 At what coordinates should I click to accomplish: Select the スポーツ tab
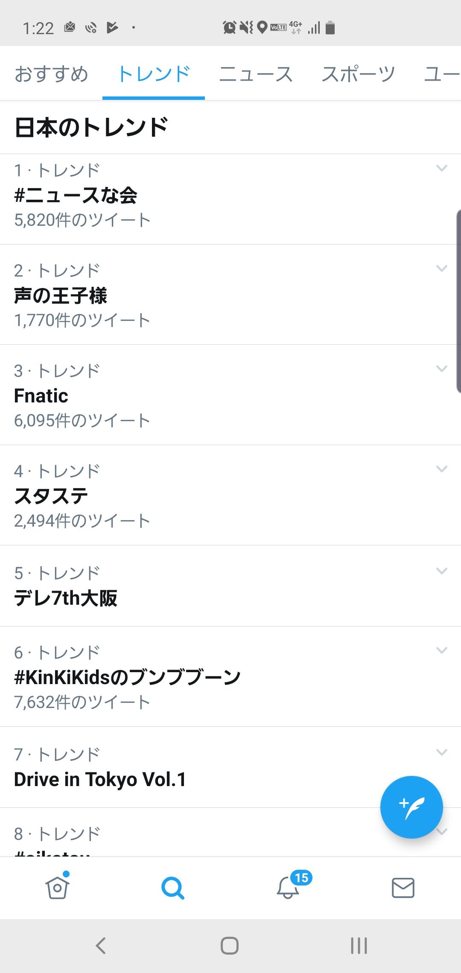click(x=358, y=74)
